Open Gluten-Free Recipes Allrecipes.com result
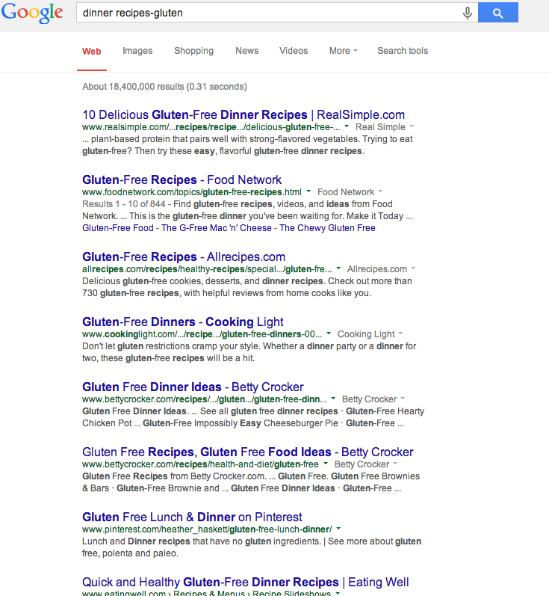 tap(184, 257)
